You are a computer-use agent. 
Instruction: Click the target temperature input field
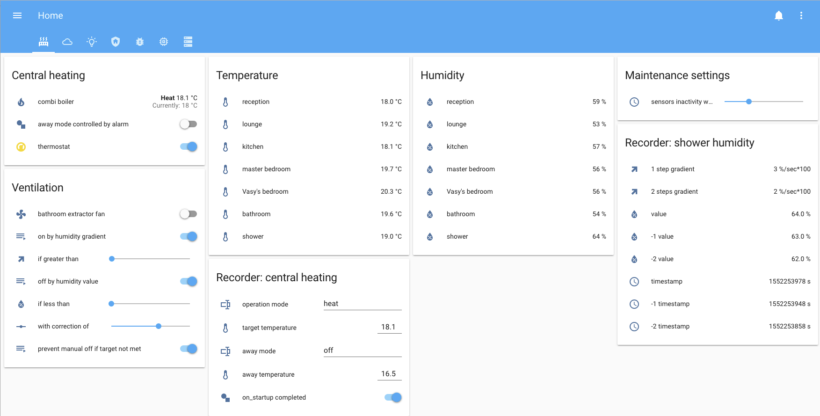click(x=389, y=327)
